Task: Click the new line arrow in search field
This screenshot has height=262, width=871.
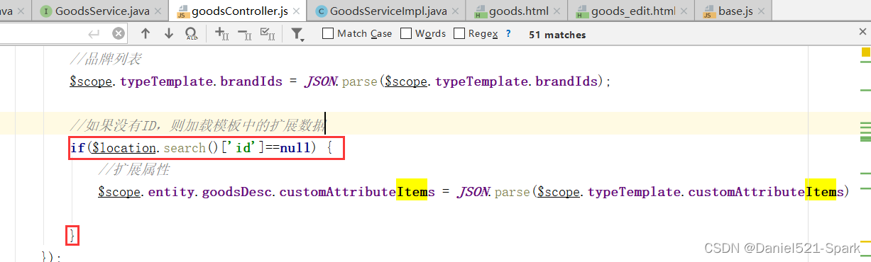Action: [x=94, y=33]
